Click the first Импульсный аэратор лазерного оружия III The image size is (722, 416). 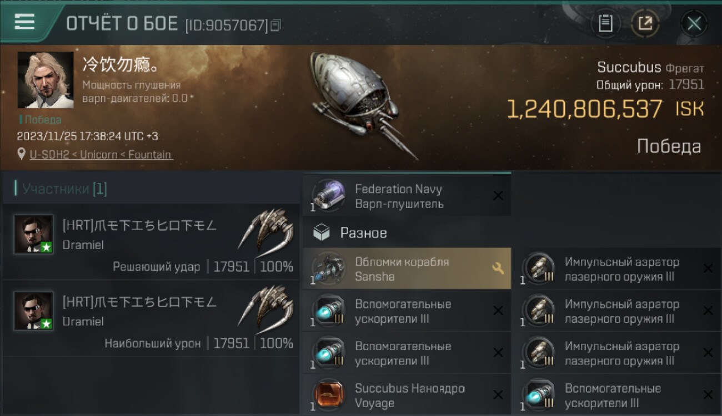pos(616,268)
